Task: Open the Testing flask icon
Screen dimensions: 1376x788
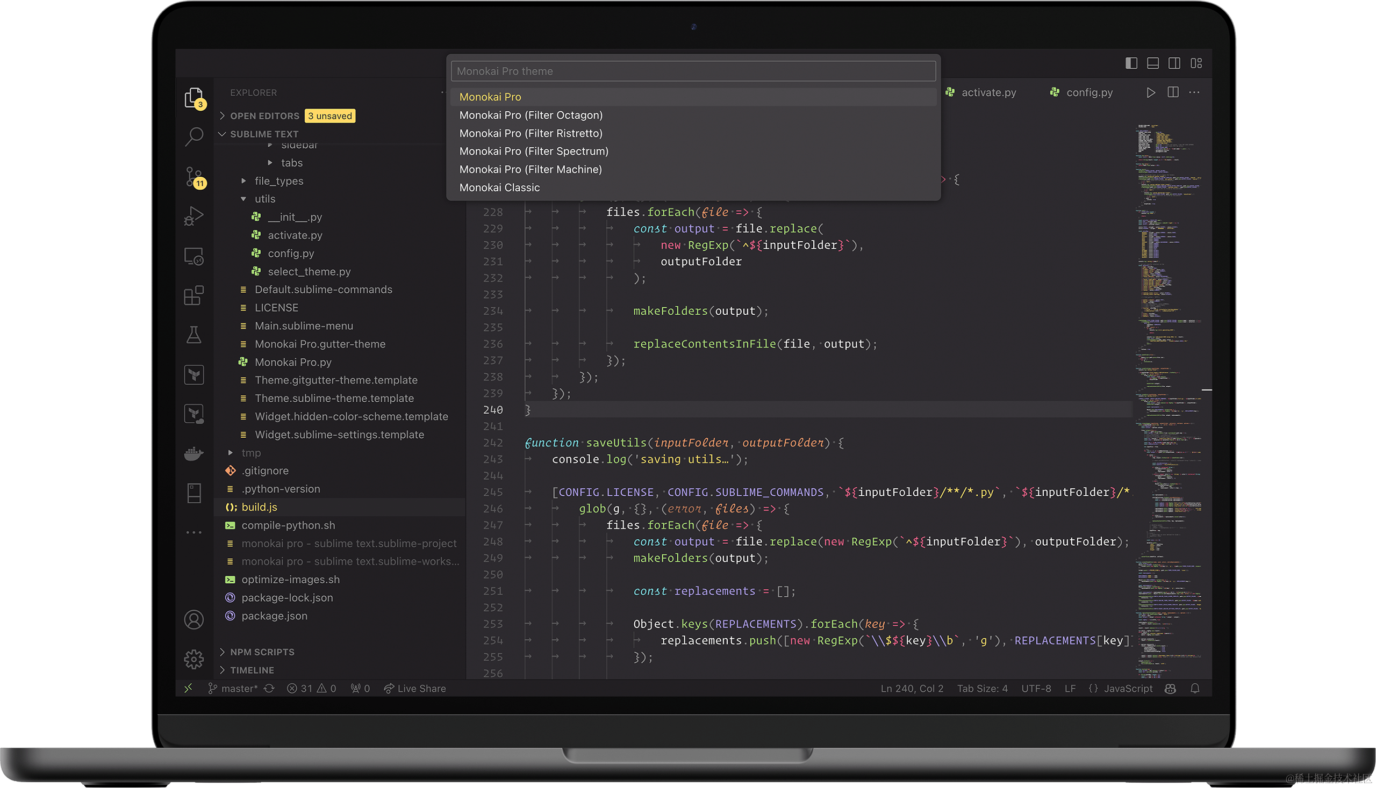Action: click(x=194, y=335)
